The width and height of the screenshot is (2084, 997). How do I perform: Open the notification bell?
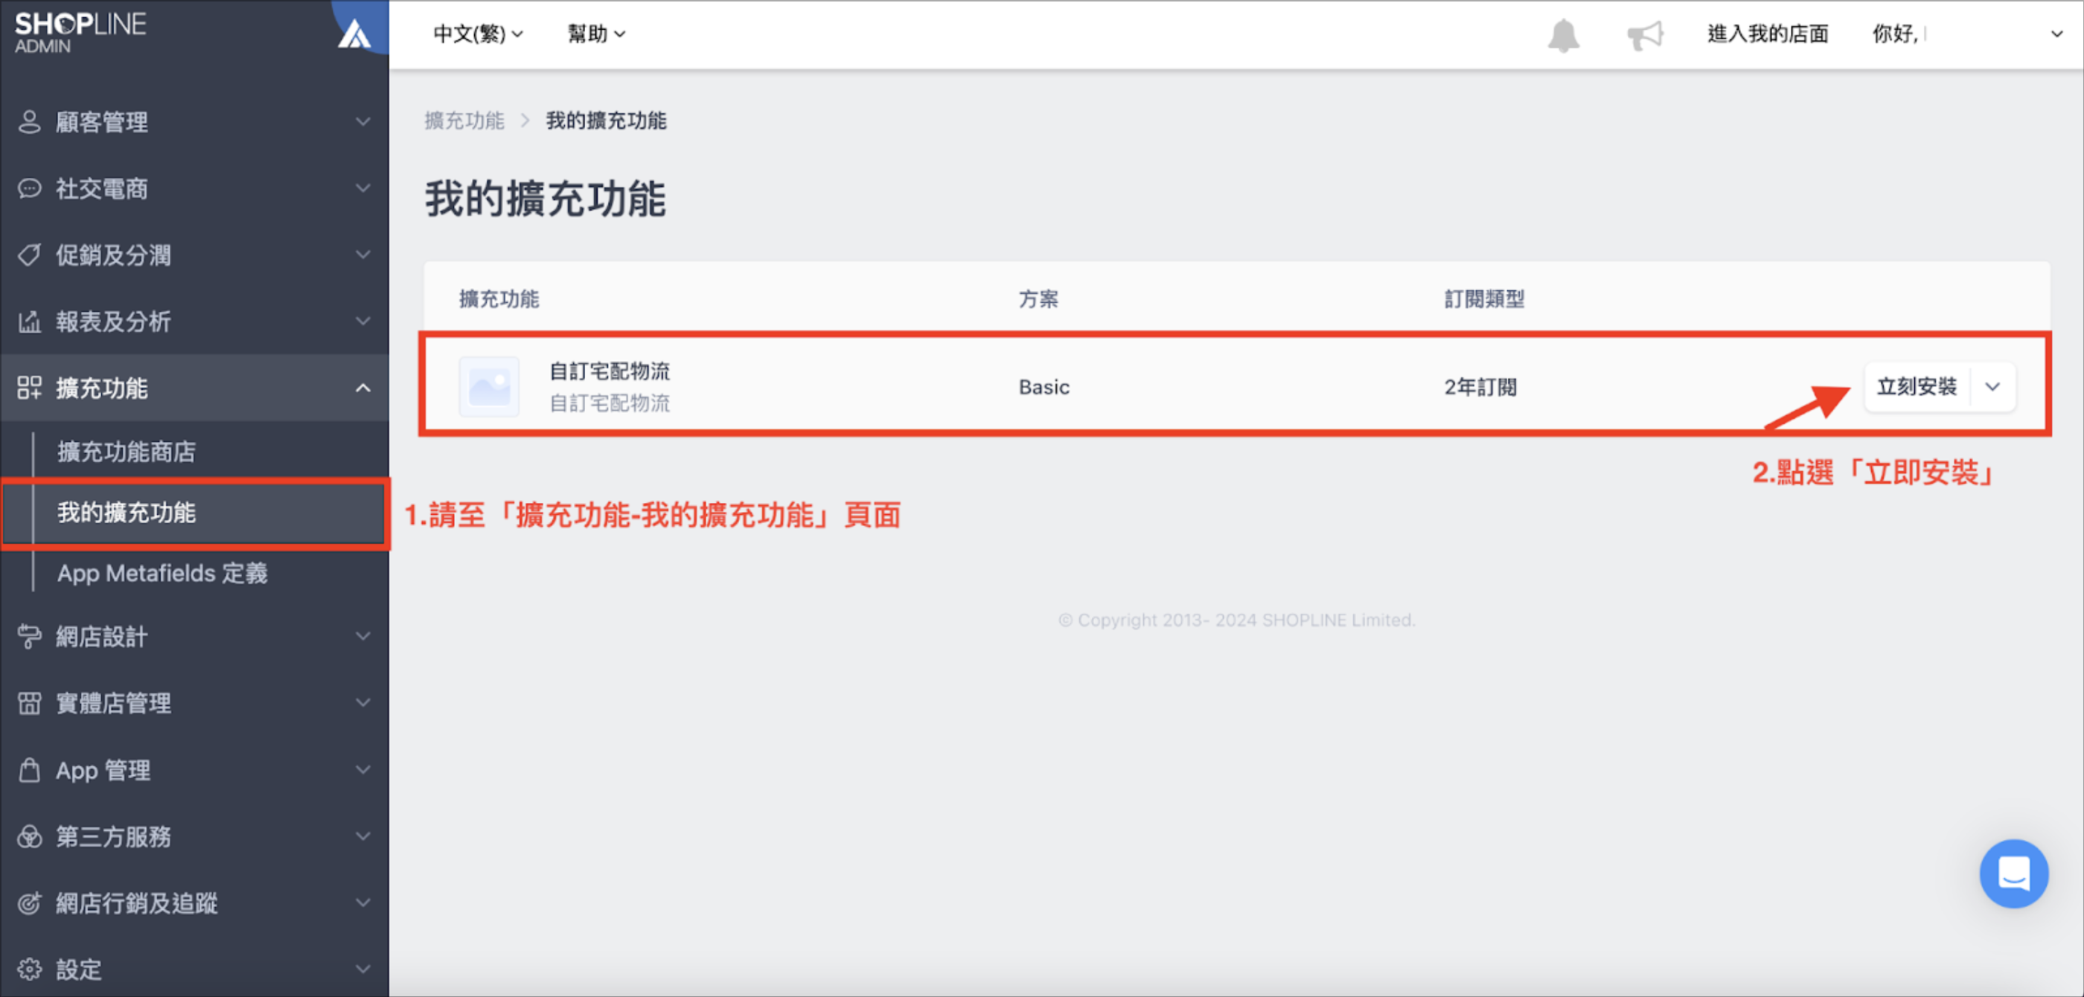1563,35
